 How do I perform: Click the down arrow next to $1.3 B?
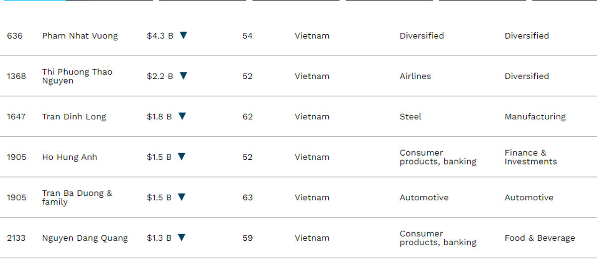tap(182, 238)
